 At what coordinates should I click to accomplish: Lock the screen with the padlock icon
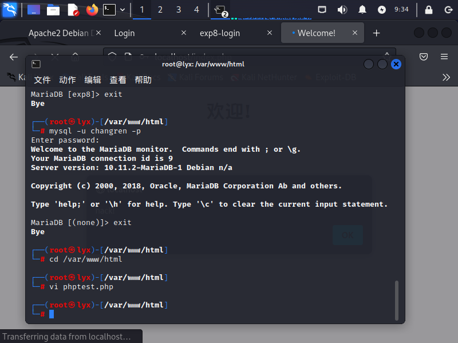click(428, 10)
